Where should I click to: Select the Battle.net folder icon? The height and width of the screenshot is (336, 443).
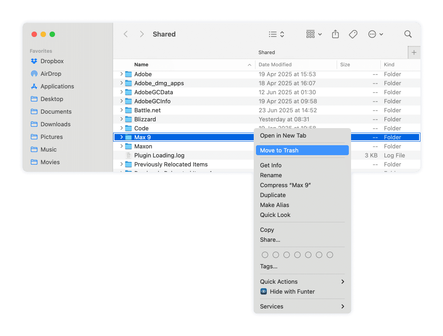pyautogui.click(x=128, y=110)
